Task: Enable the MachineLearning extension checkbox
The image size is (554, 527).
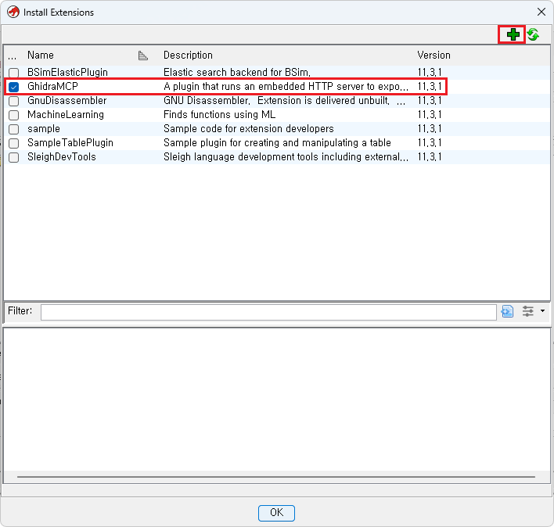Action: 14,115
